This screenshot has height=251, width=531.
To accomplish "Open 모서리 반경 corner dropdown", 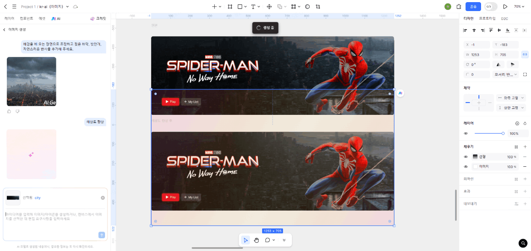I will 506,74.
